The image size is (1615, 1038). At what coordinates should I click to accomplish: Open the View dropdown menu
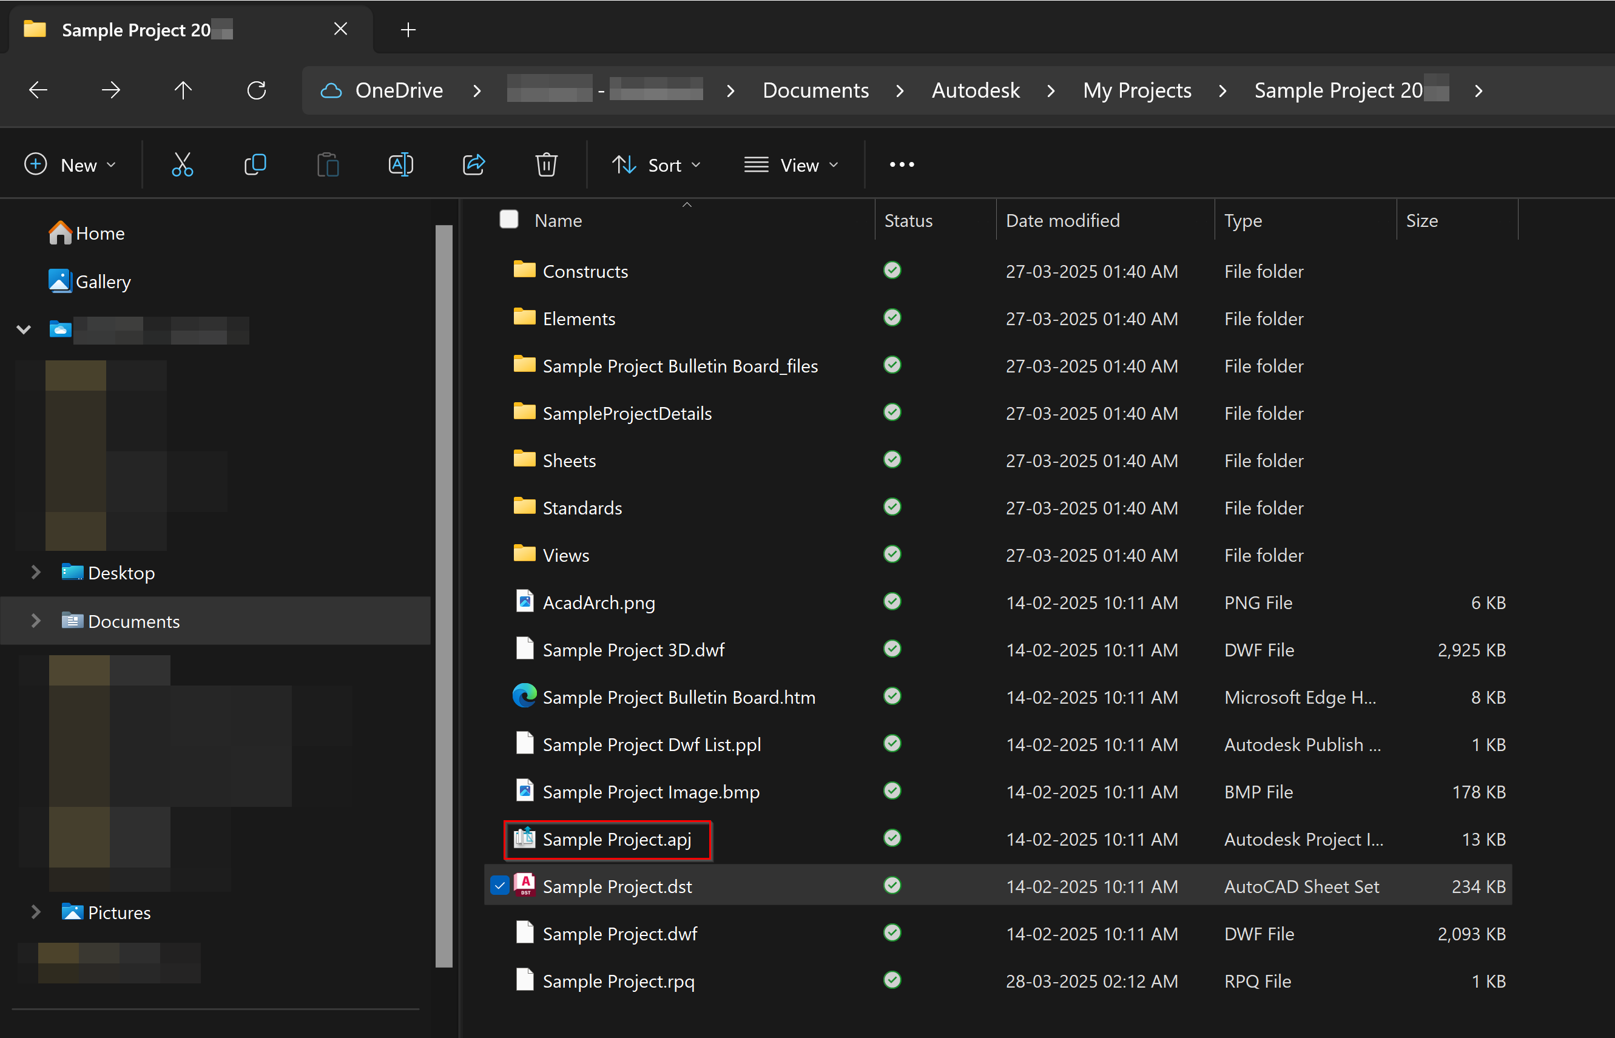click(792, 165)
